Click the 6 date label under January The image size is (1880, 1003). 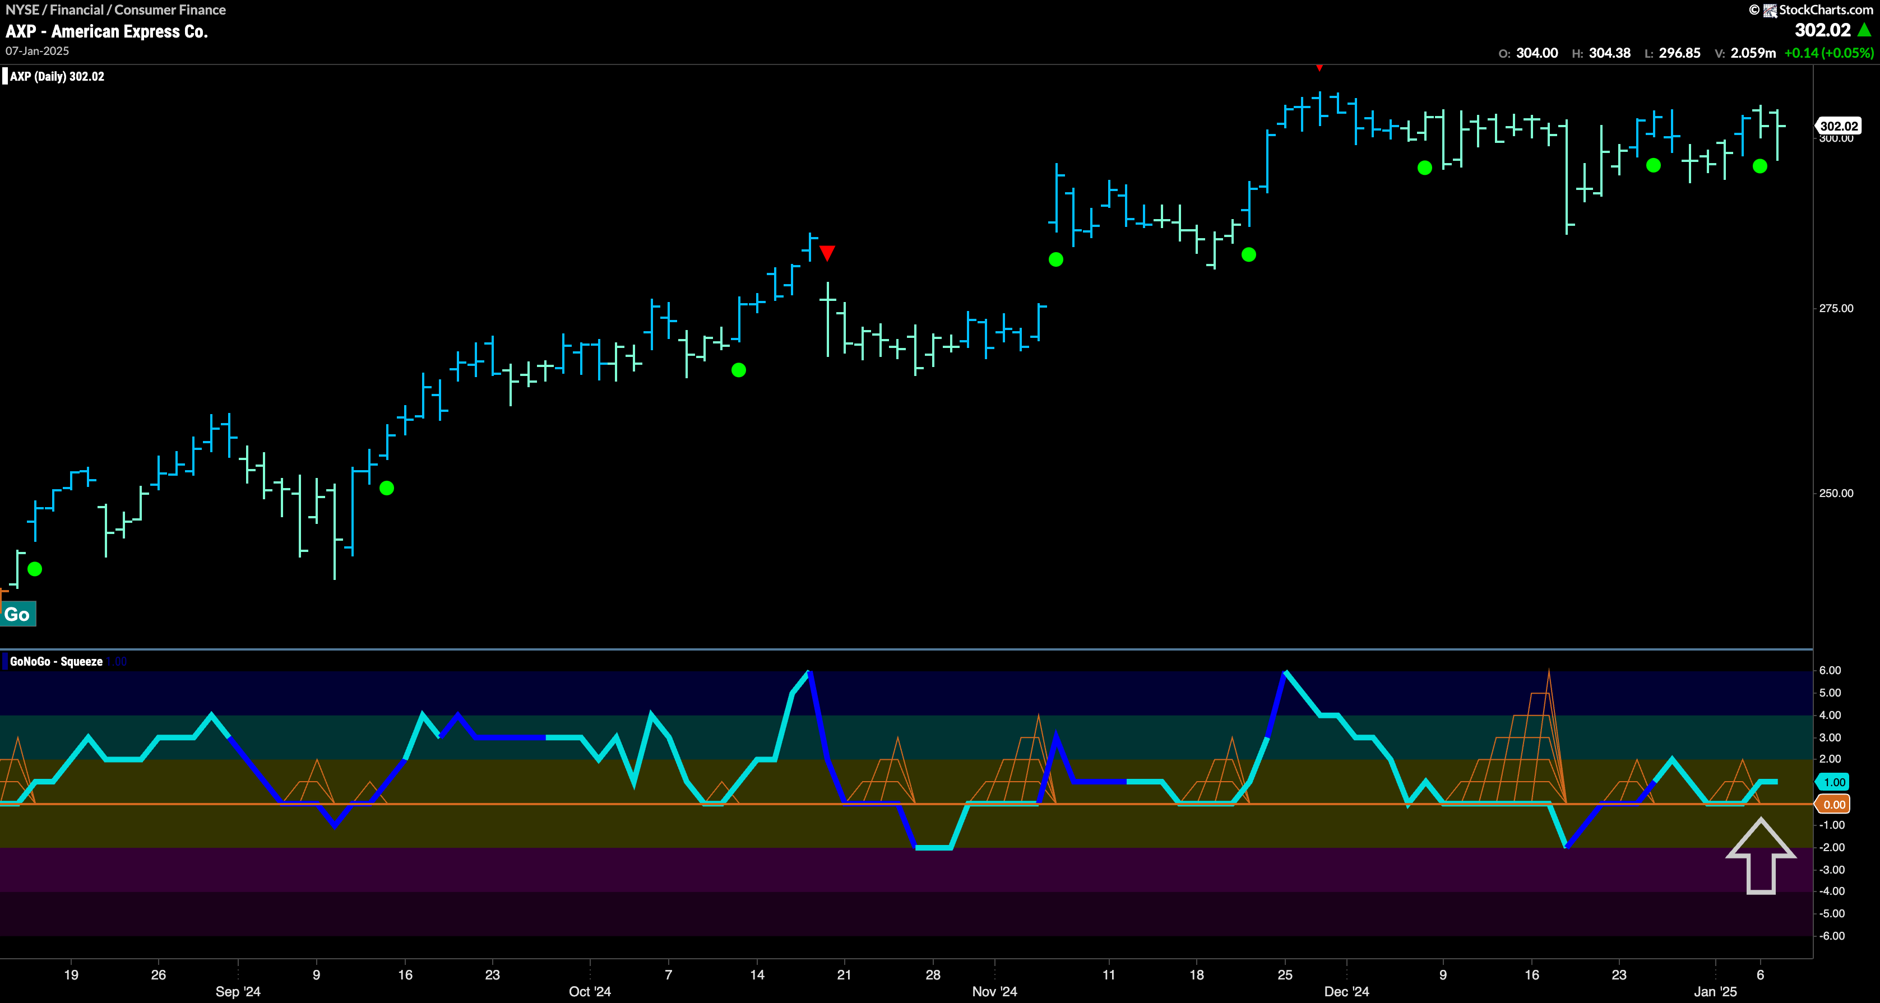1760,974
